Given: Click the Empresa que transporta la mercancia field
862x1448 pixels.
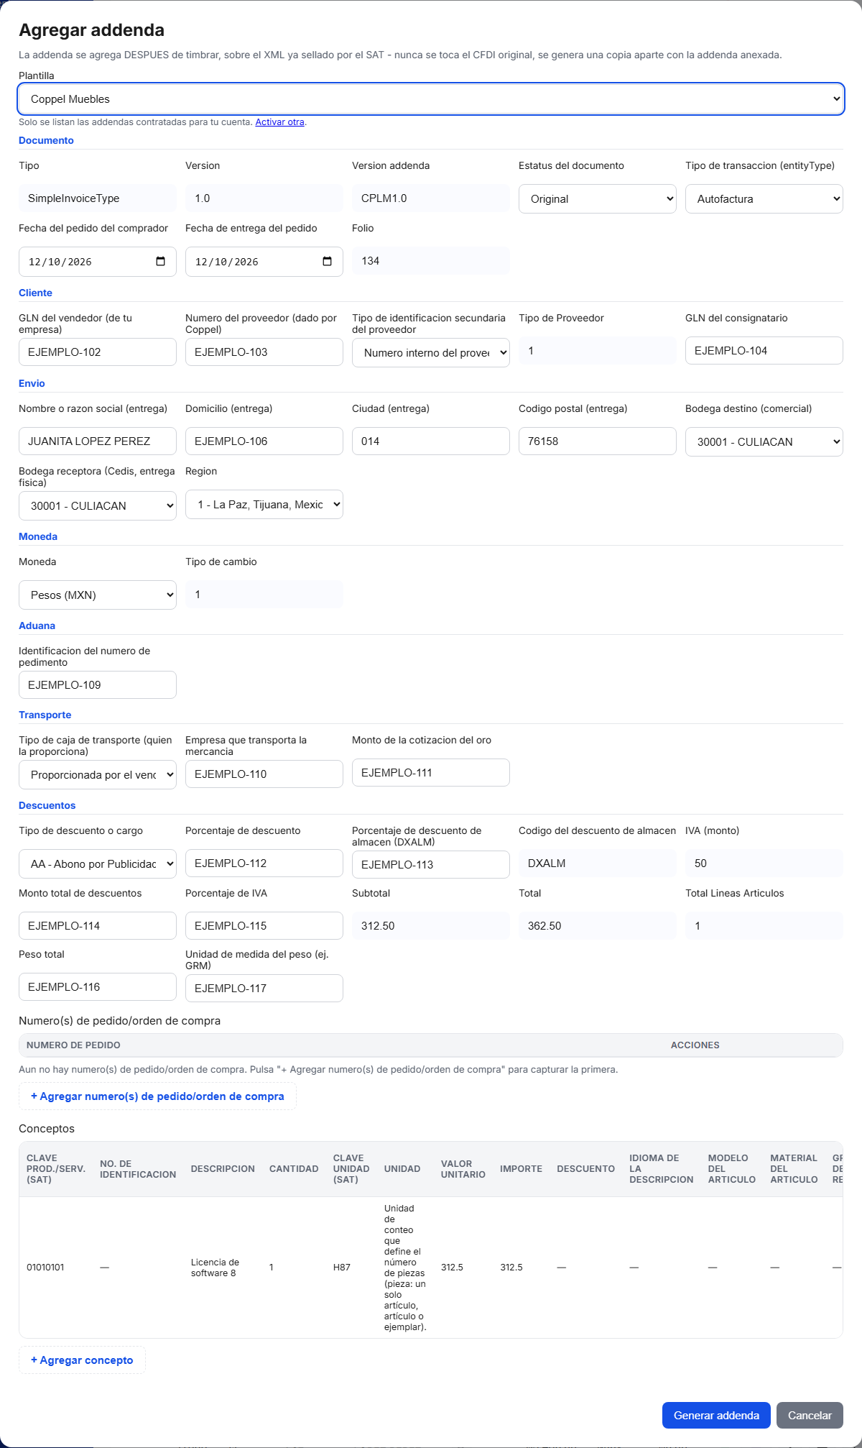Looking at the screenshot, I should pos(264,774).
